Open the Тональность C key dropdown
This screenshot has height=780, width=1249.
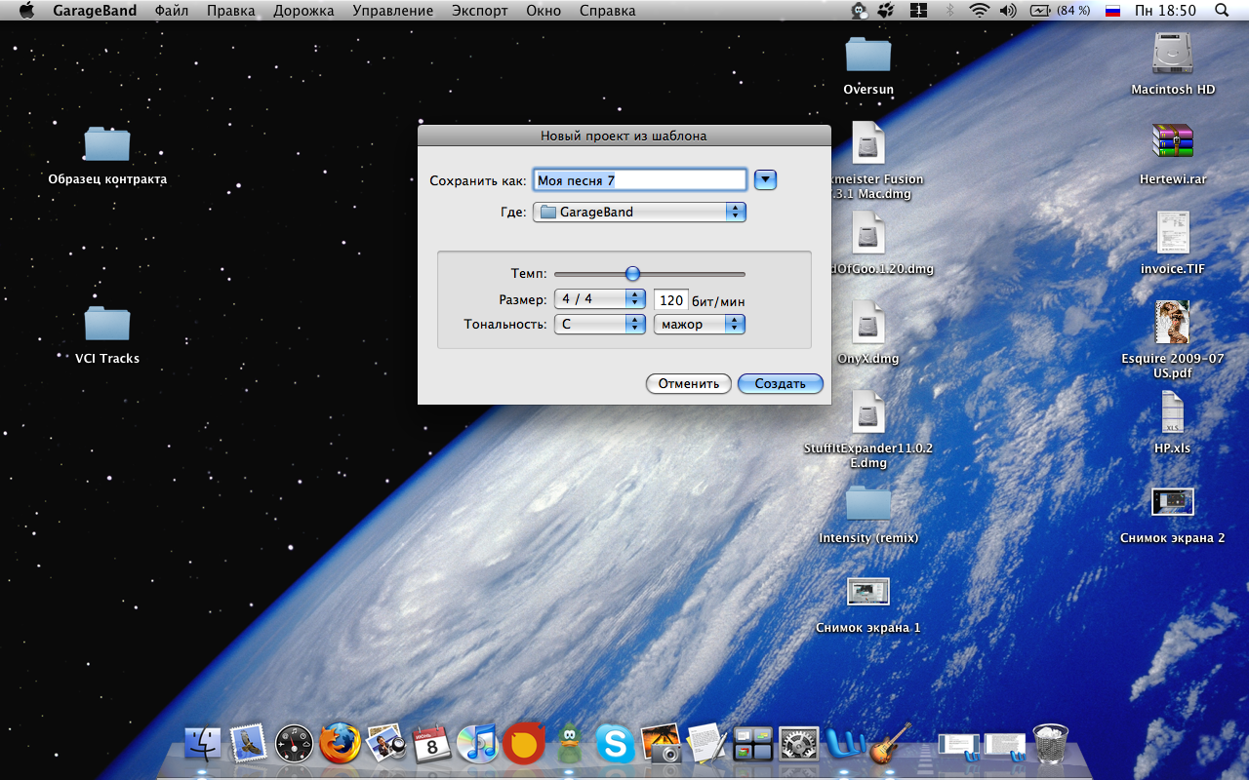coord(599,324)
